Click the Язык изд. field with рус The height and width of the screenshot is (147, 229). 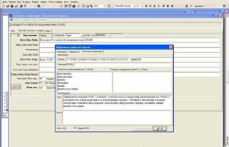(42, 88)
